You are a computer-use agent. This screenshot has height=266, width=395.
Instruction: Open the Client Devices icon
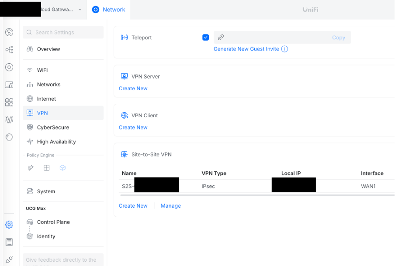9,85
